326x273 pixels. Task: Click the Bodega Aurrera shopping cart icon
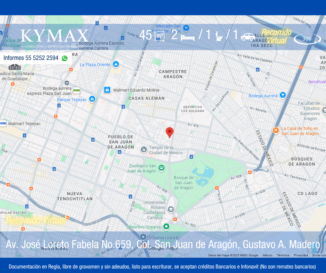pyautogui.click(x=283, y=95)
